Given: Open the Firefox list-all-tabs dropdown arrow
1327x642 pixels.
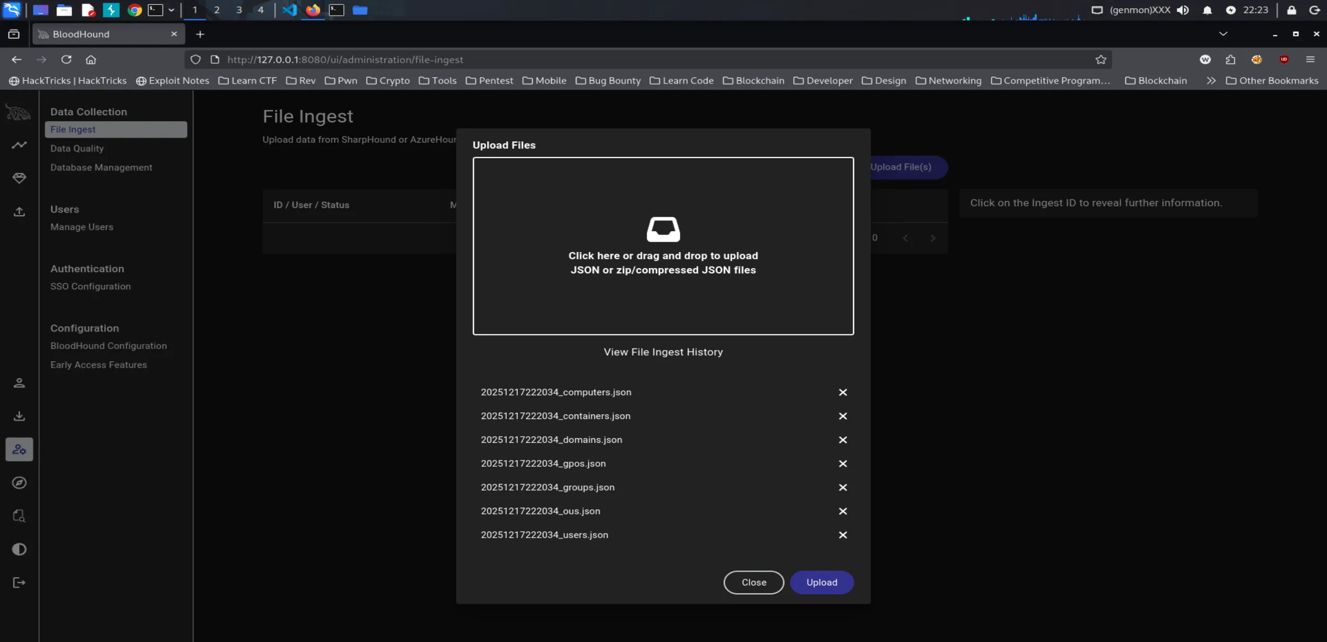Looking at the screenshot, I should point(1223,34).
